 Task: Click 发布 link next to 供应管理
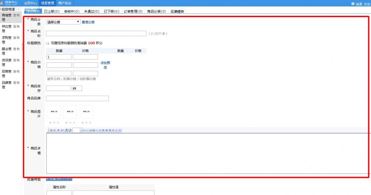point(16,27)
